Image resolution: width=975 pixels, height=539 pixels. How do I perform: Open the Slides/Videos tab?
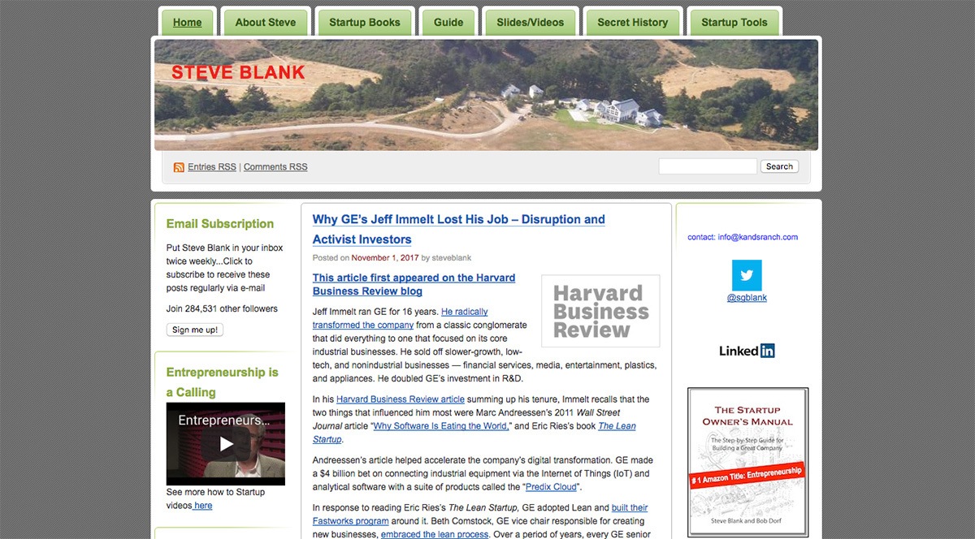tap(531, 23)
